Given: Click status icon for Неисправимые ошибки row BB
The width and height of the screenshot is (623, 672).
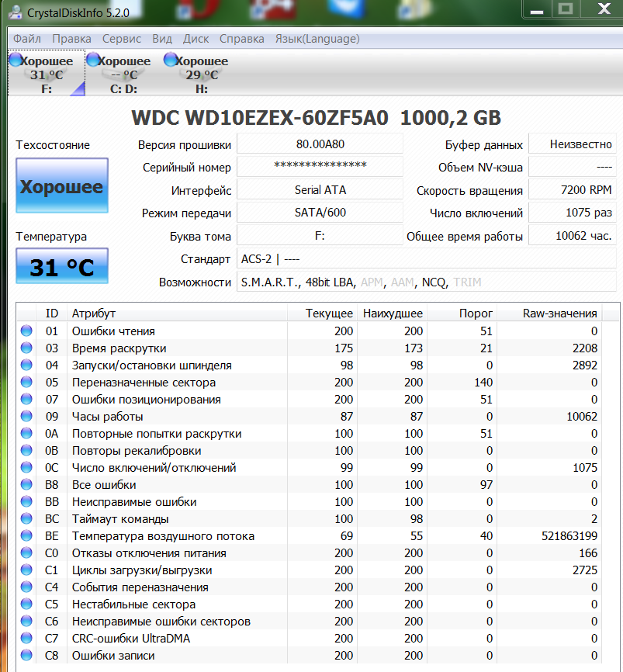Looking at the screenshot, I should coord(26,501).
